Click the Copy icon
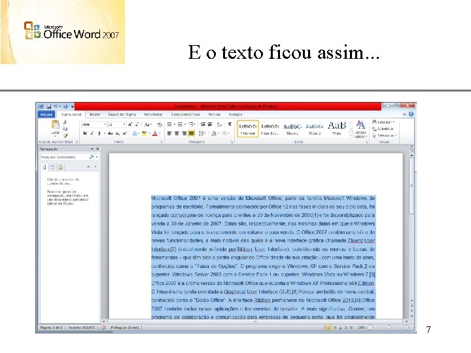This screenshot has width=471, height=353. pos(65,129)
